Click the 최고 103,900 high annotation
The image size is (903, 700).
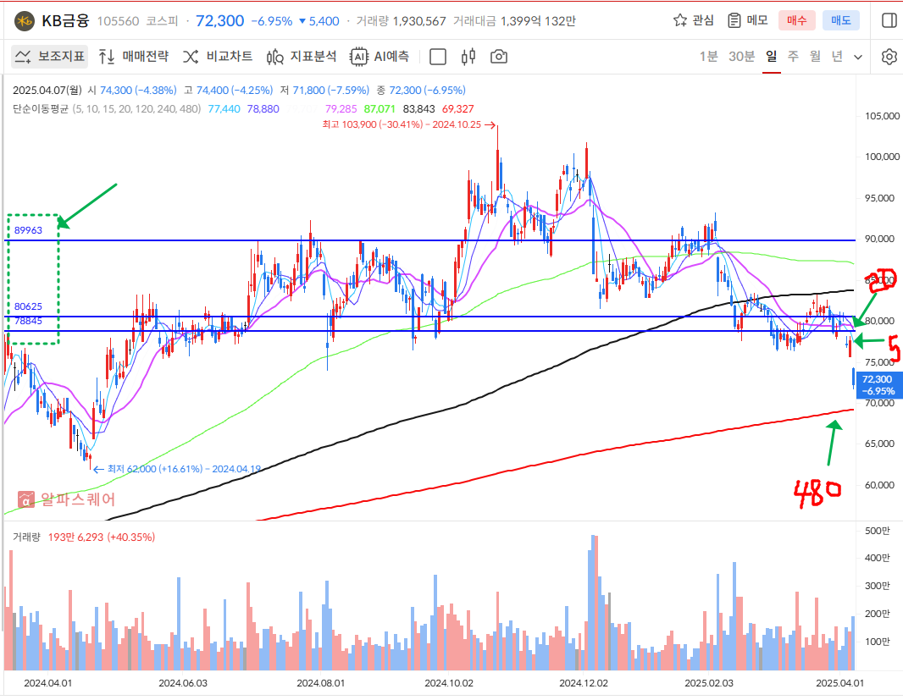pyautogui.click(x=408, y=124)
